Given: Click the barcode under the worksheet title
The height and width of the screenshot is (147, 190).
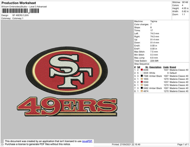Looking at the screenshot, I should pos(20,11).
